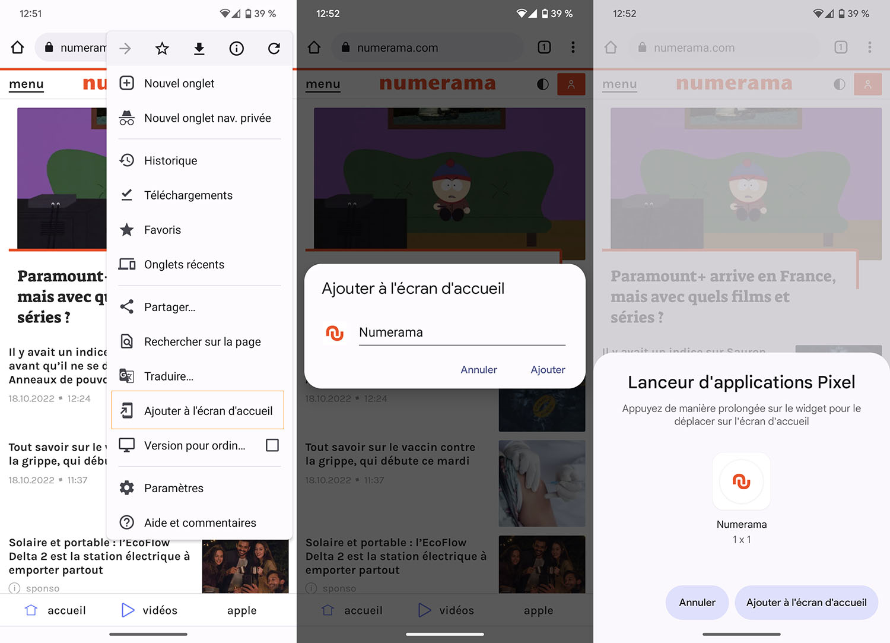890x643 pixels.
Task: Toggle Version pour ordinateur checkbox
Action: pyautogui.click(x=272, y=445)
